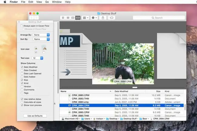The height and width of the screenshot is (131, 197).
Task: Switch Finder to column view
Action: pos(73,18)
